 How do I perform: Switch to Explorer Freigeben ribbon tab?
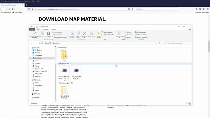45,29
